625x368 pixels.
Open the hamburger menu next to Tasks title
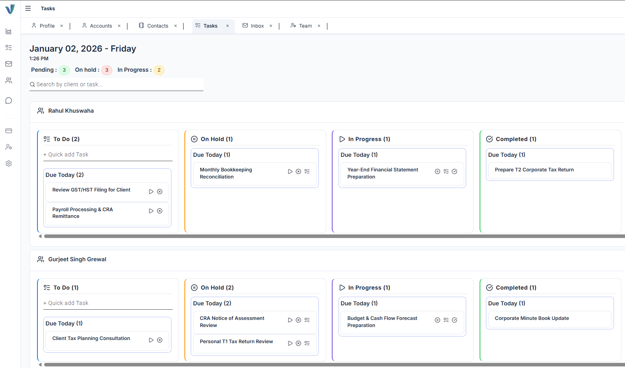coord(28,8)
